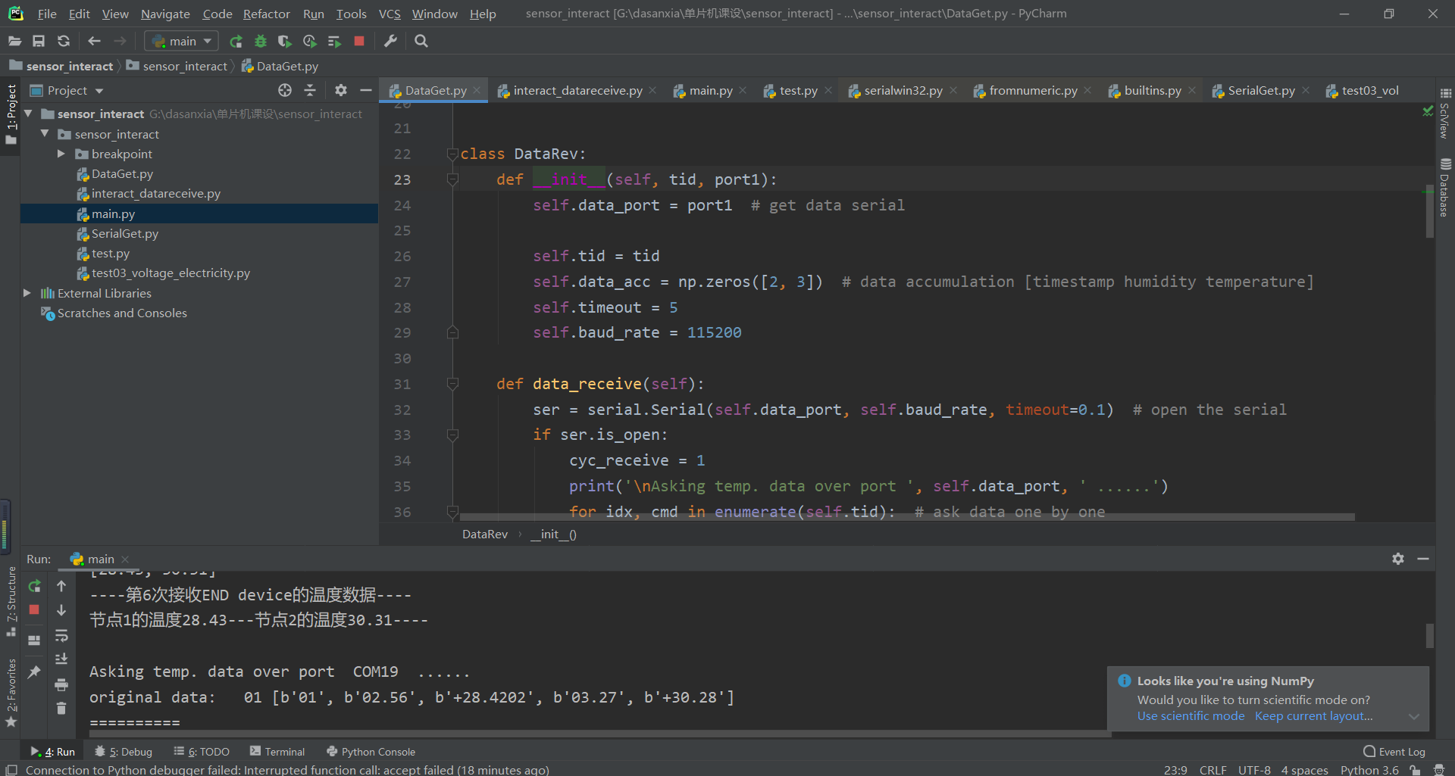Run main with coverage icon
Image resolution: width=1455 pixels, height=776 pixels.
(x=284, y=41)
